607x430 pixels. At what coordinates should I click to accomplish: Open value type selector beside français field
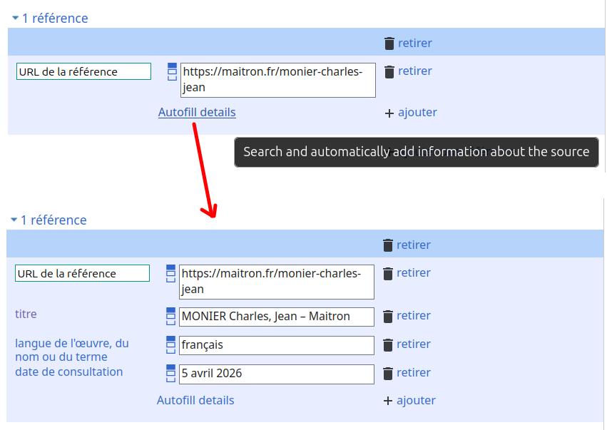pyautogui.click(x=170, y=344)
